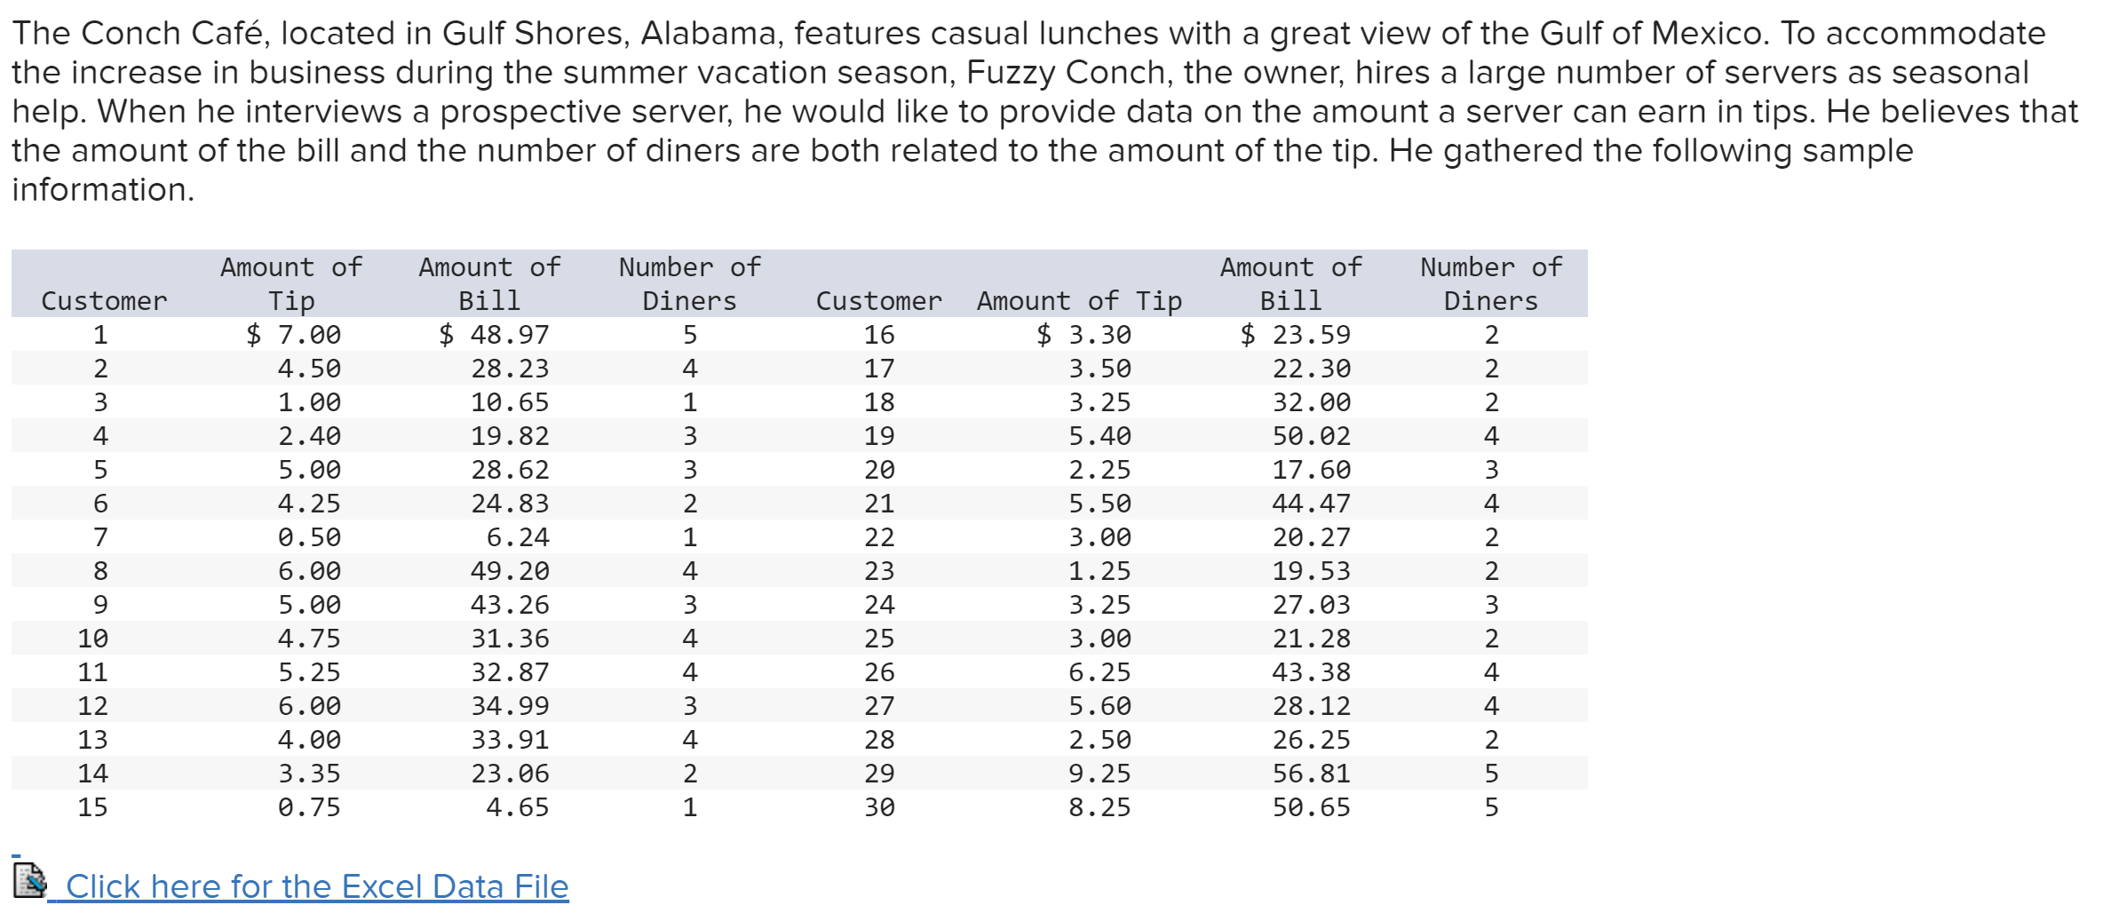The width and height of the screenshot is (2103, 913).
Task: Select the bill amount 48.97 cell
Action: [x=494, y=335]
